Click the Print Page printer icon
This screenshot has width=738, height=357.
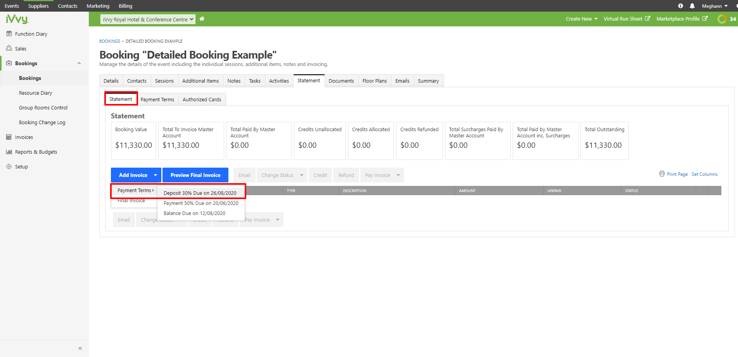(x=662, y=174)
